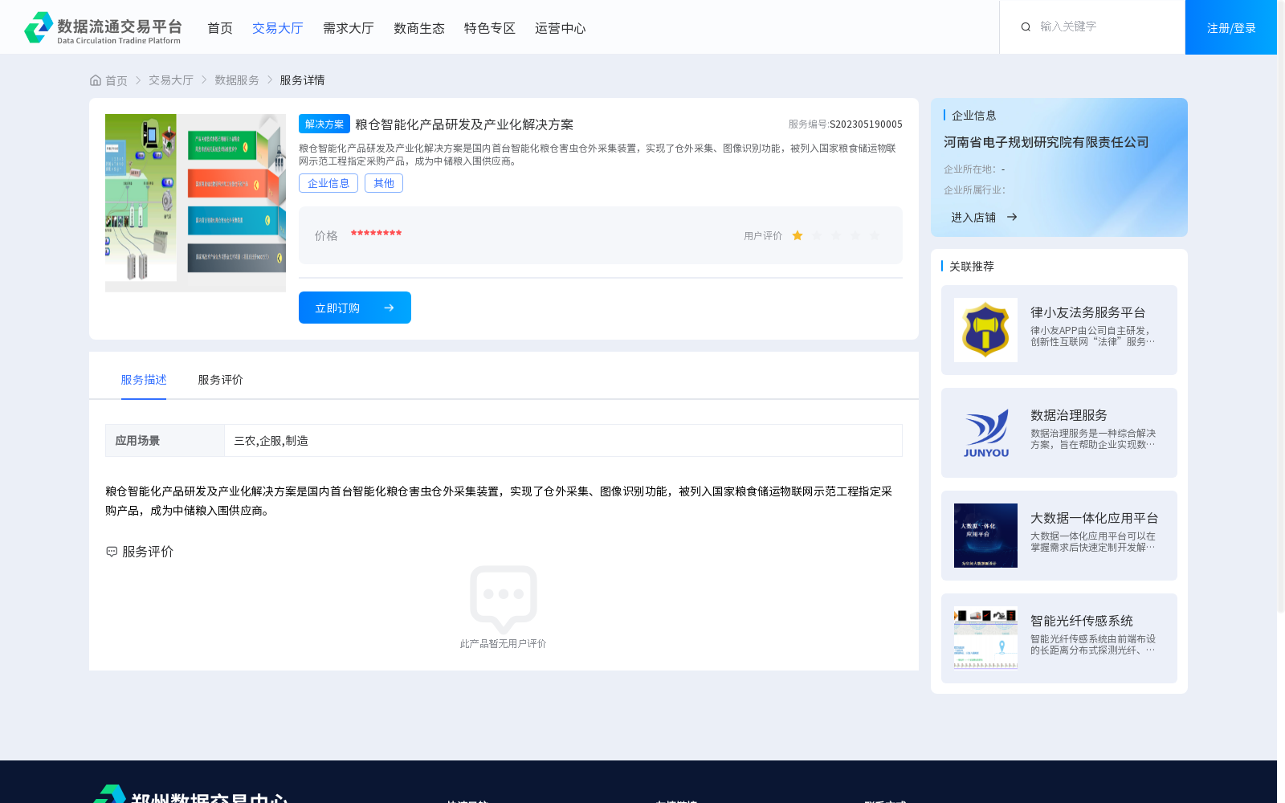
Task: Open 律小友法务服务平台 title
Action: [1088, 312]
